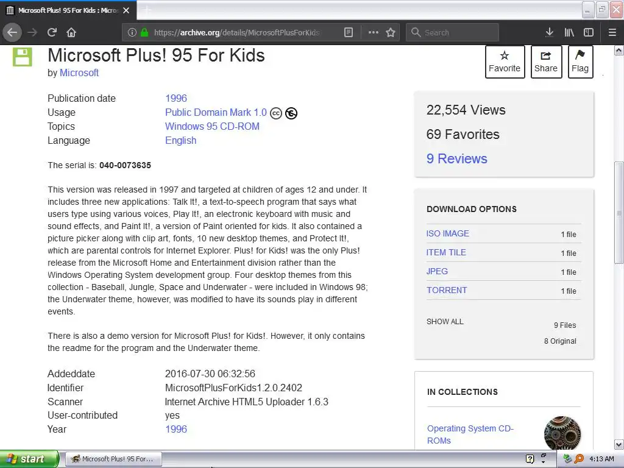Open the Public Domain Mark 1.0 link
Viewport: 624px width, 468px height.
tap(216, 113)
